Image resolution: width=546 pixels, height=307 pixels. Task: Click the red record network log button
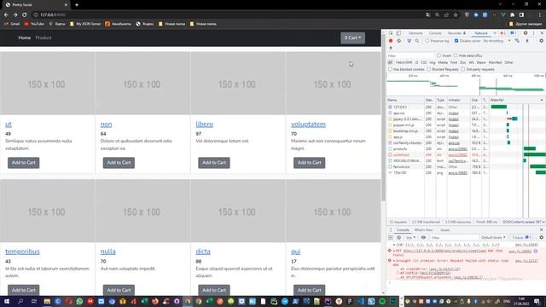[391, 41]
